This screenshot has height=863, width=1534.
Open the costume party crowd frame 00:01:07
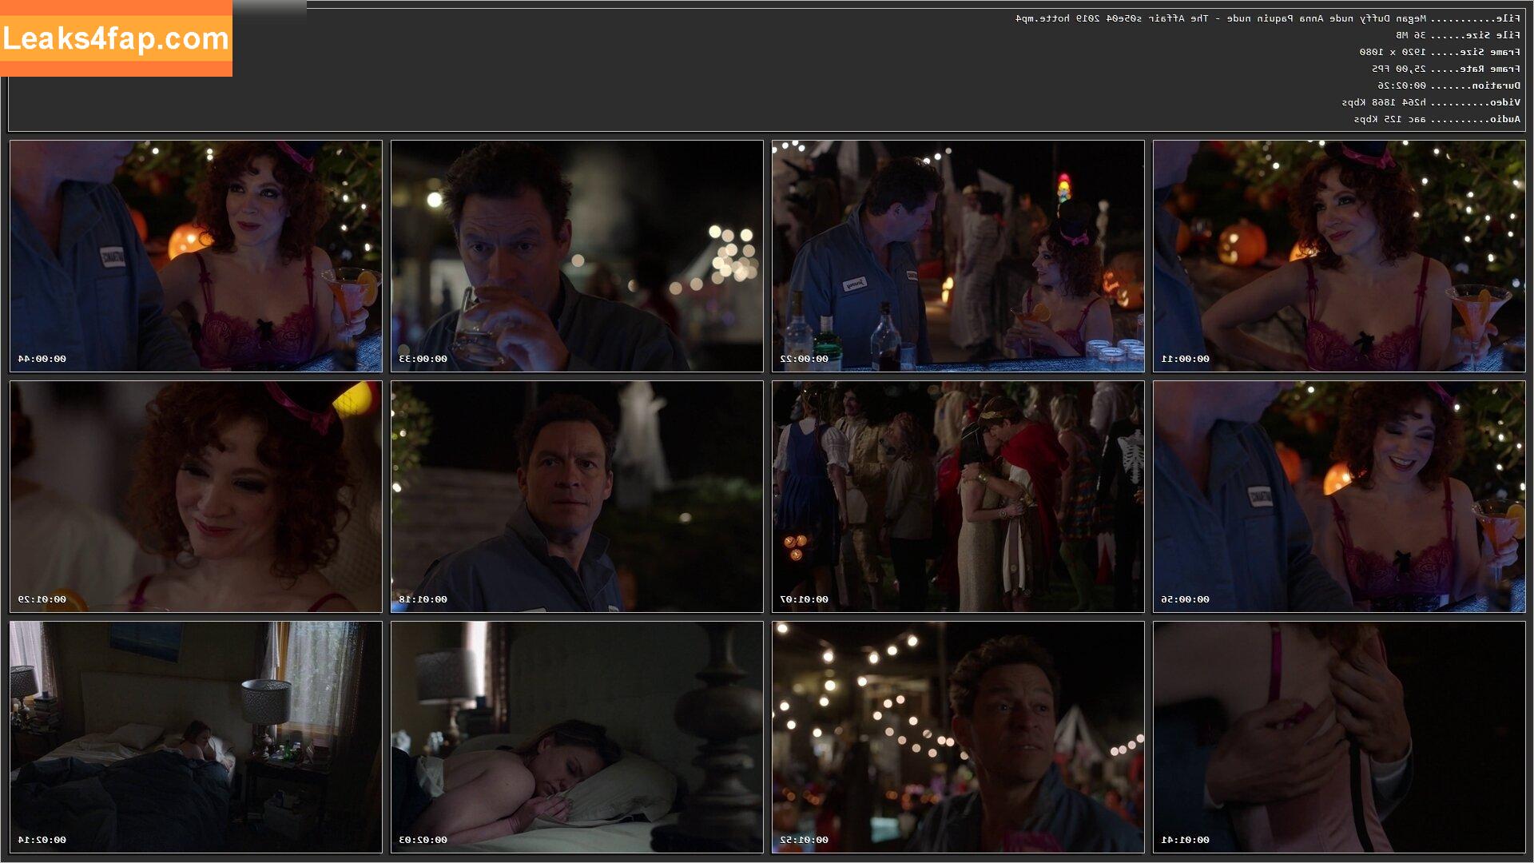(958, 496)
